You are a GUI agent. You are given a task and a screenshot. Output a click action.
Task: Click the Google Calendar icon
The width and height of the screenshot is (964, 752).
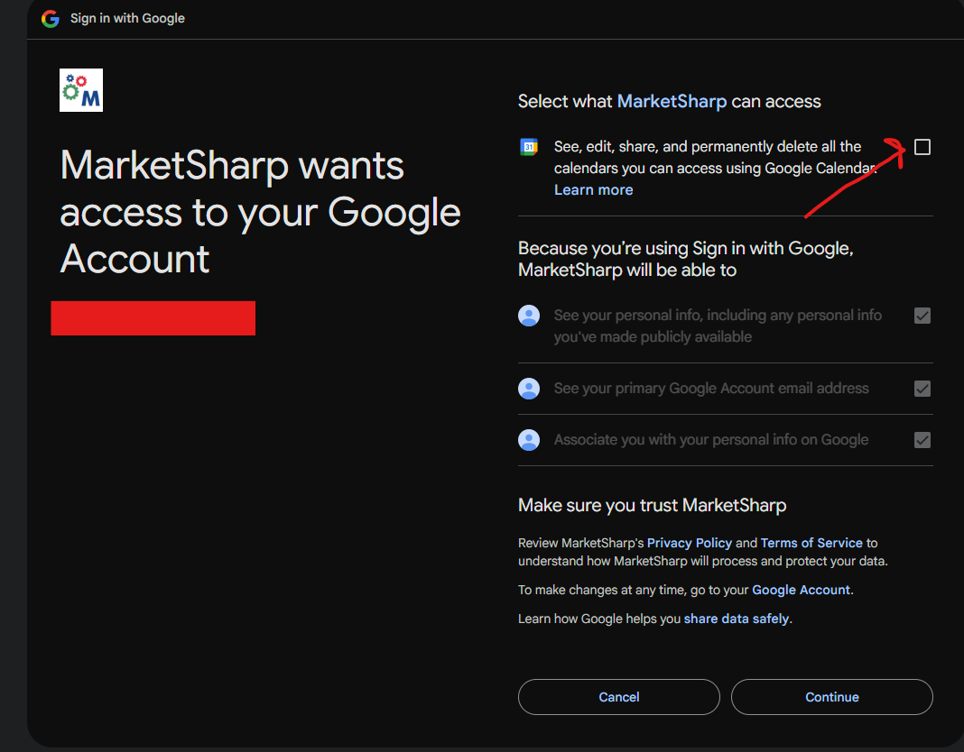point(529,147)
